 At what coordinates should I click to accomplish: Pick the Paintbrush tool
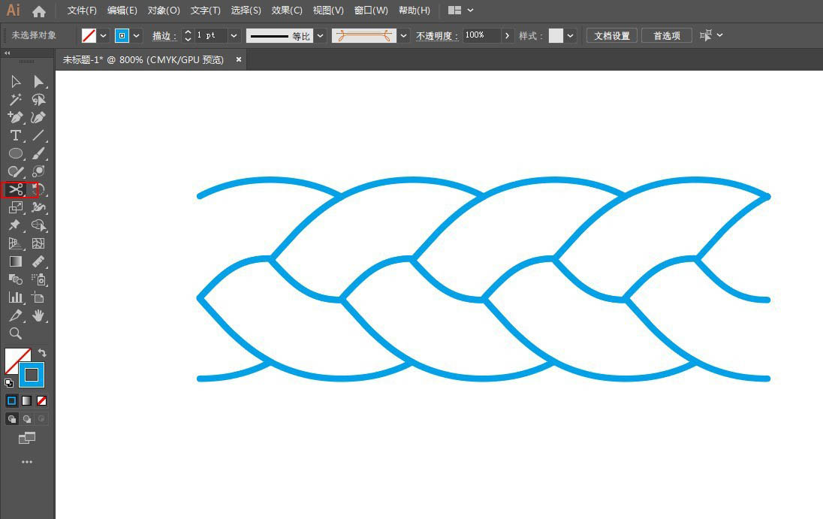pyautogui.click(x=38, y=153)
